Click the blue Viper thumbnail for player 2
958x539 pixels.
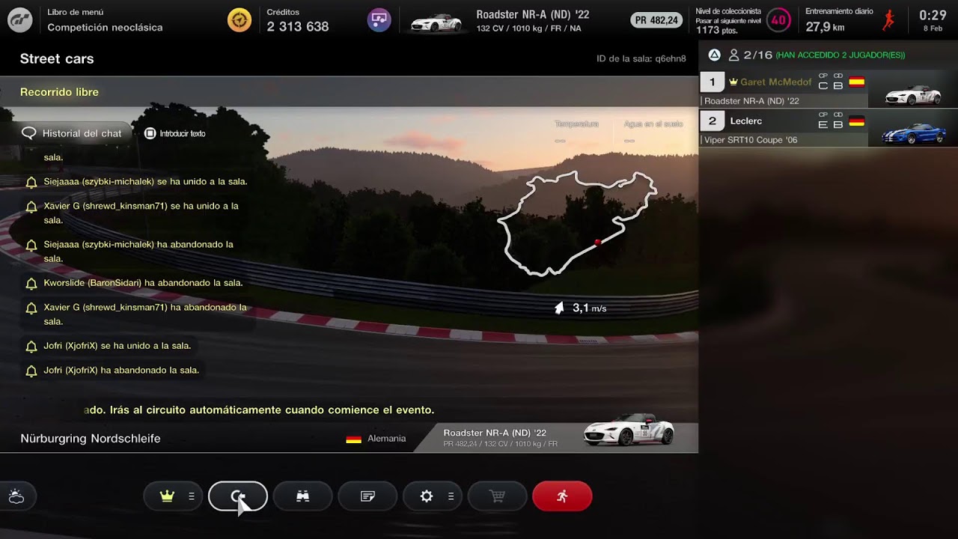[x=913, y=133]
